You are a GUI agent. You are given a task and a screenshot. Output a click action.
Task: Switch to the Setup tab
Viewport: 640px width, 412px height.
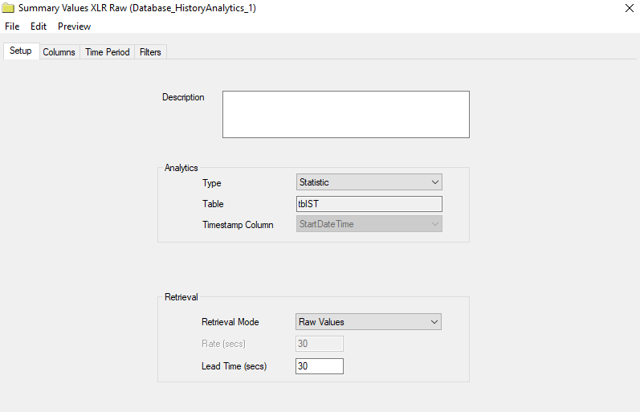pos(21,51)
